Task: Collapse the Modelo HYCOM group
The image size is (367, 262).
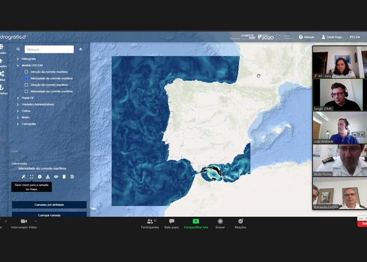Action: pos(18,65)
